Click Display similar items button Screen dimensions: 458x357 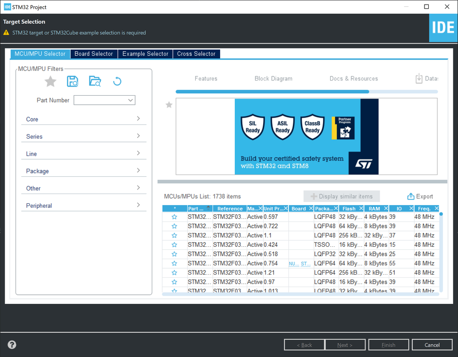pos(342,196)
